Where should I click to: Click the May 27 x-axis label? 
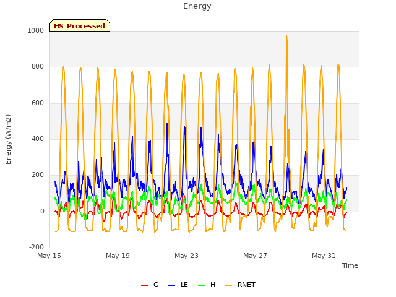click(256, 256)
